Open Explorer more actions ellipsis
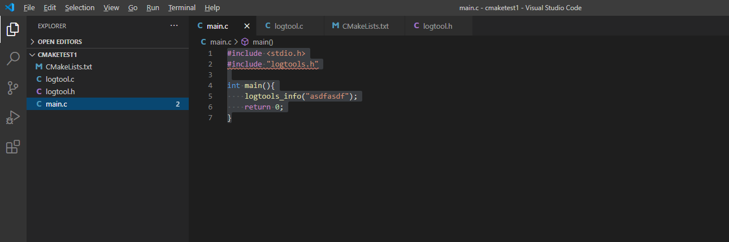The image size is (729, 242). (x=174, y=25)
